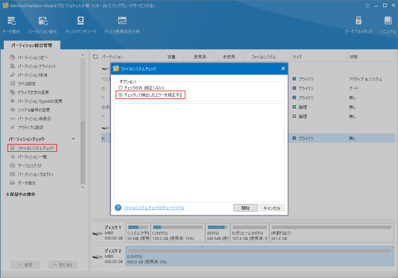Select シリアル番号の変更 in sidebar
Viewport: 398px width, 278px height.
[x=30, y=110]
